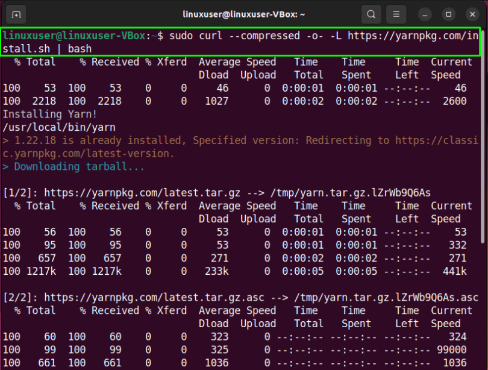Click the search icon in the header
488x370 pixels.
tap(372, 14)
